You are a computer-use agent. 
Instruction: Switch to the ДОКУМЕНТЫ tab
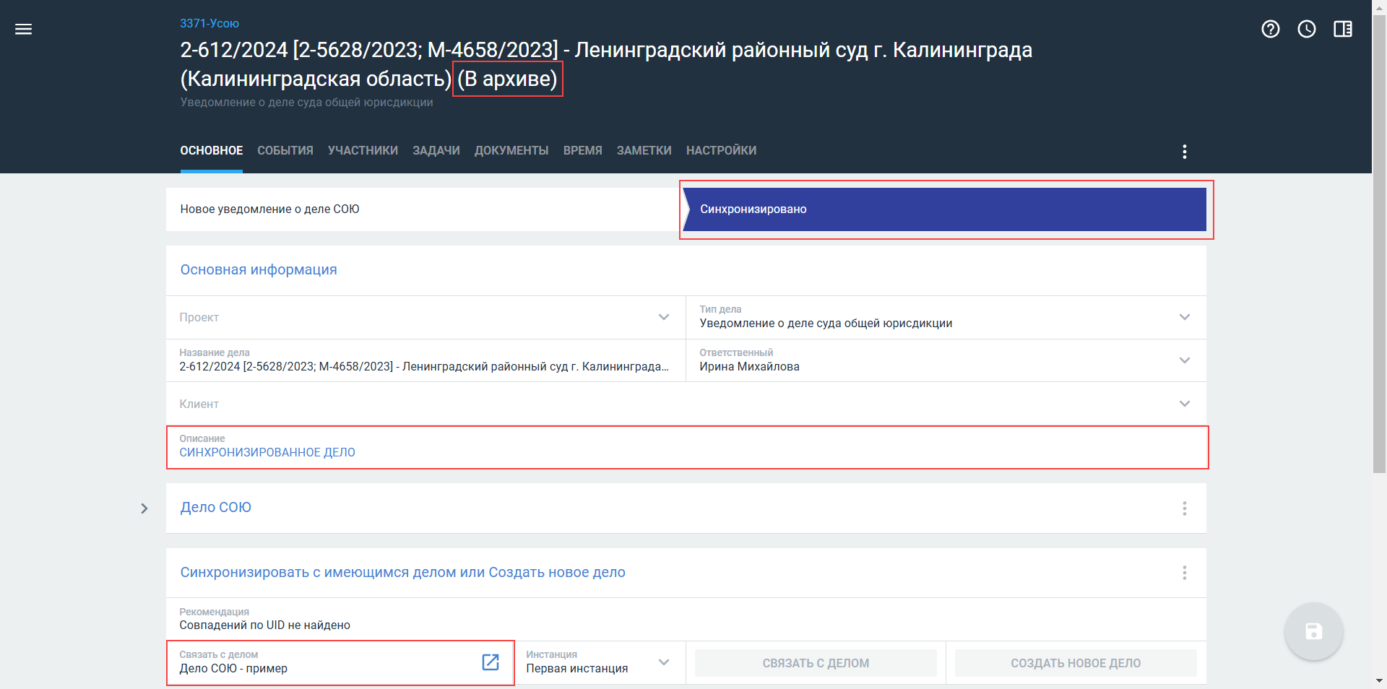(x=511, y=150)
